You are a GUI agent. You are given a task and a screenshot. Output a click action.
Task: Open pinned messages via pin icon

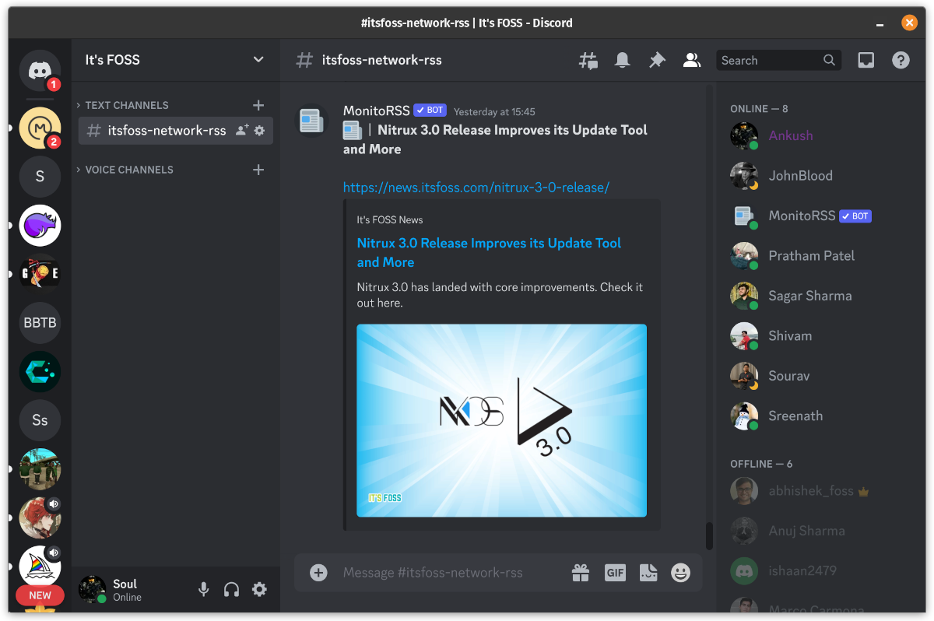[656, 60]
